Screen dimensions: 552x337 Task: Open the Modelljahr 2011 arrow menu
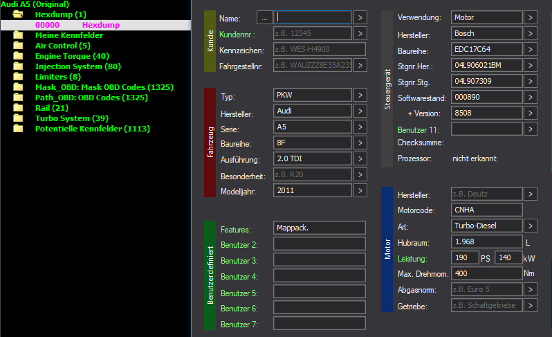point(360,190)
